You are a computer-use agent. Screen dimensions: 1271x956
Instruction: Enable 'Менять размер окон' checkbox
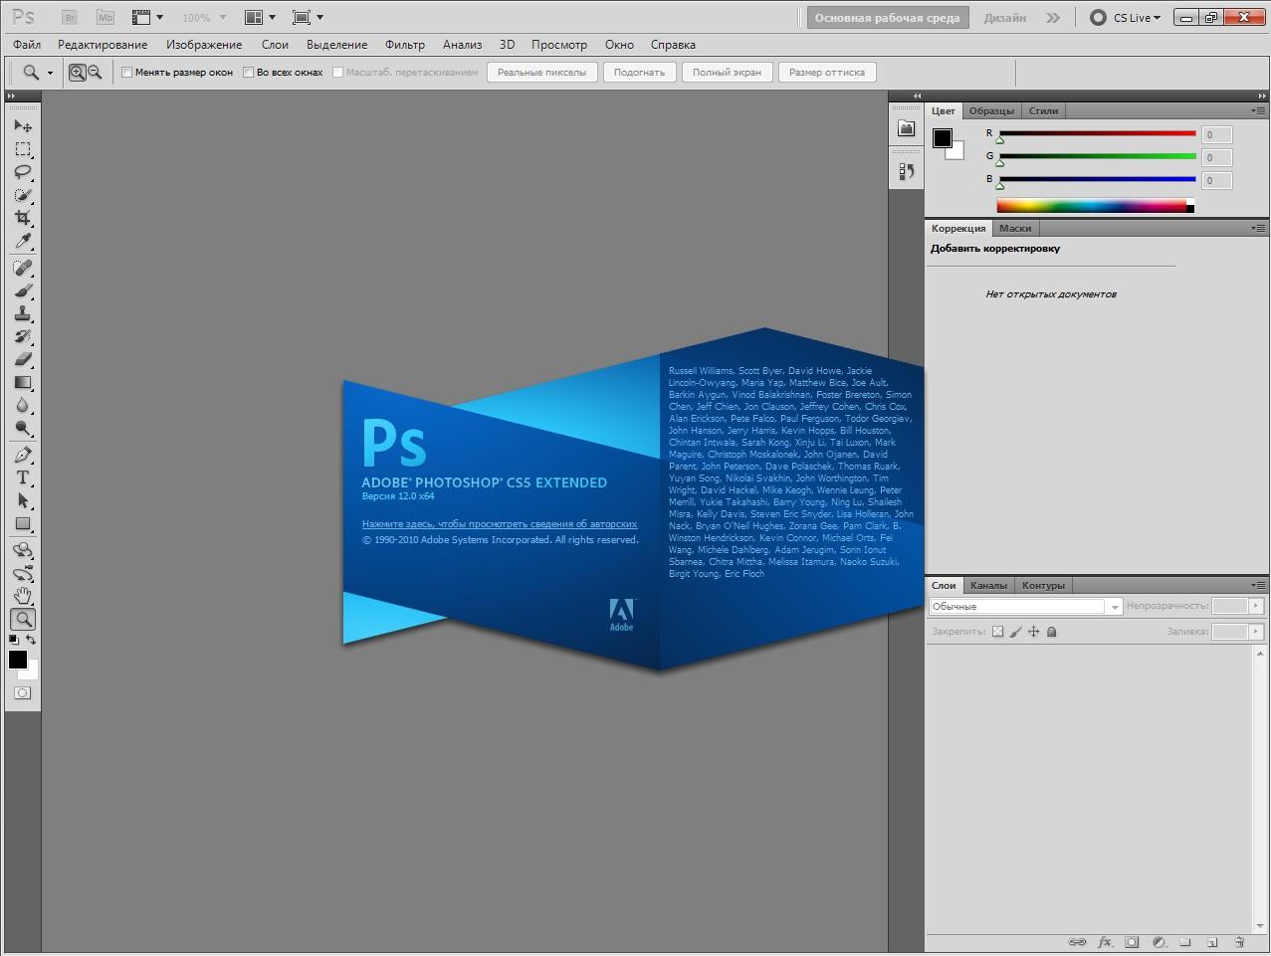click(126, 73)
